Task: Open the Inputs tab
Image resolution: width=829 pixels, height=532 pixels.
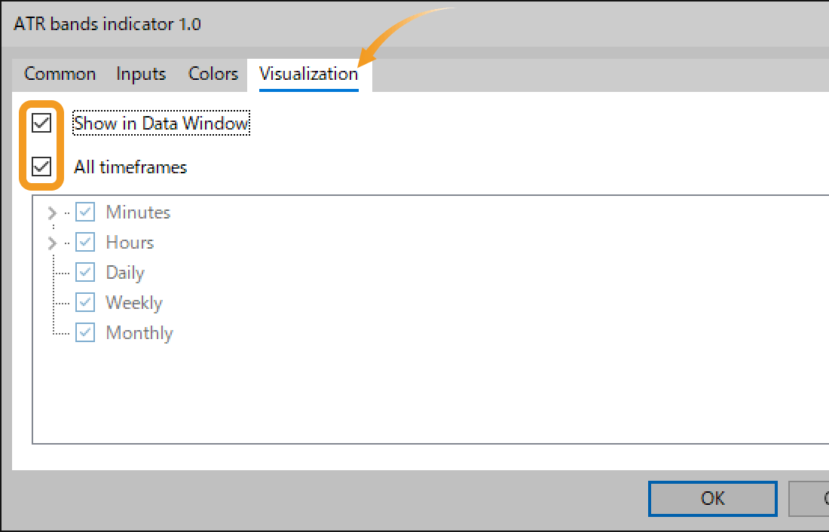Action: (140, 74)
